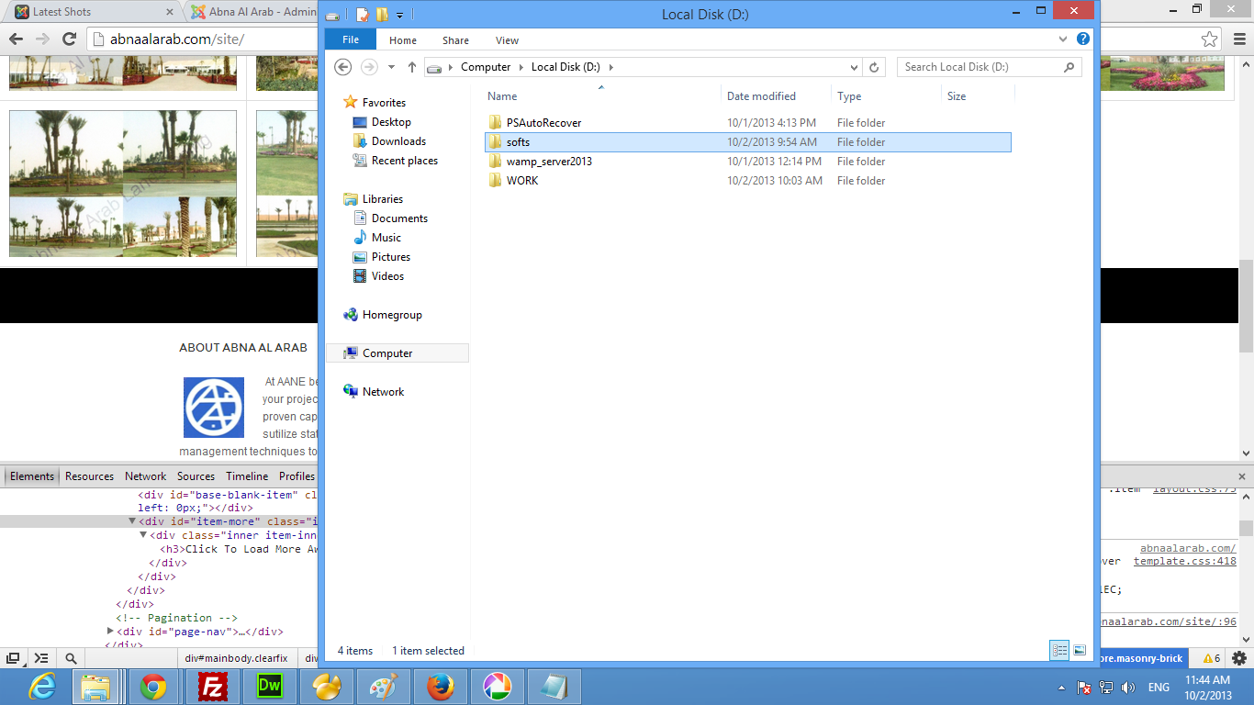Sort files by Date modified column
Screen dimensions: 1254x705
coord(761,96)
